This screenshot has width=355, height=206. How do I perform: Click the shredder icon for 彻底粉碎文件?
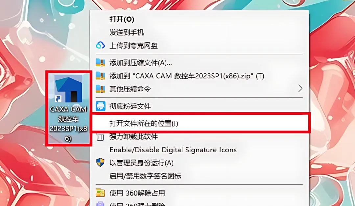pyautogui.click(x=100, y=106)
